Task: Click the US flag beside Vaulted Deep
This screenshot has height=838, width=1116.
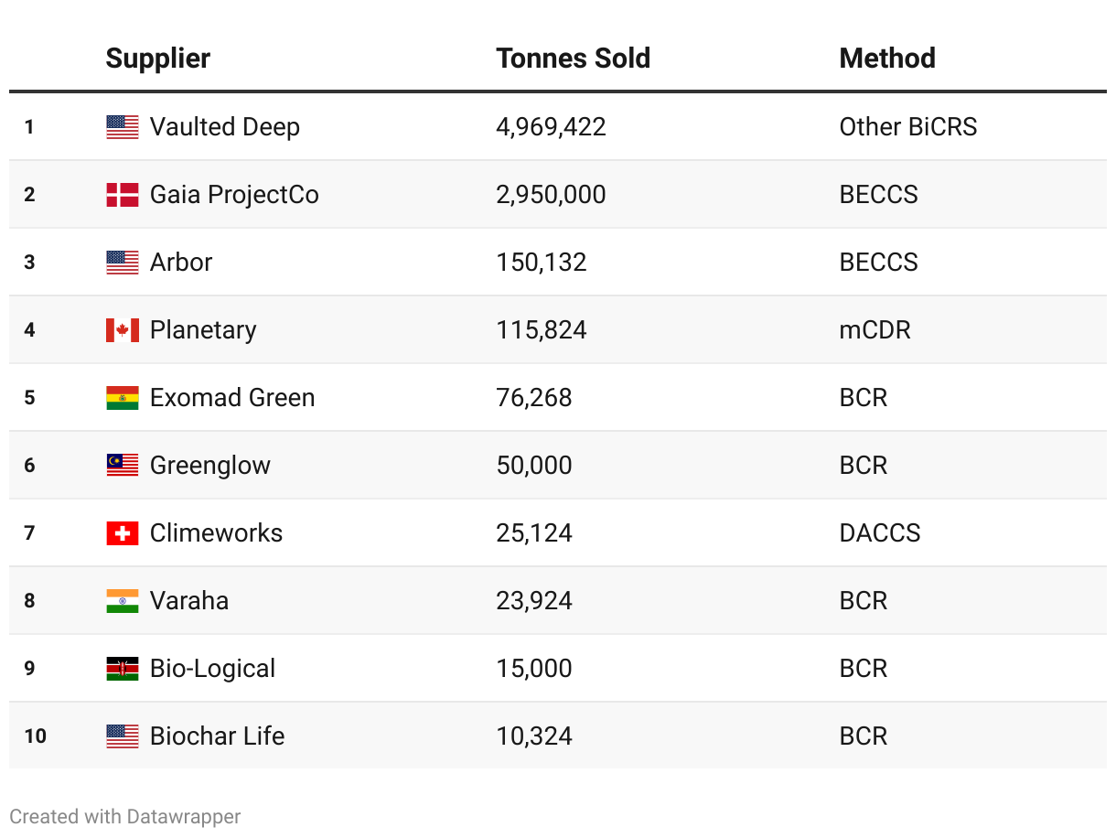Action: point(123,127)
